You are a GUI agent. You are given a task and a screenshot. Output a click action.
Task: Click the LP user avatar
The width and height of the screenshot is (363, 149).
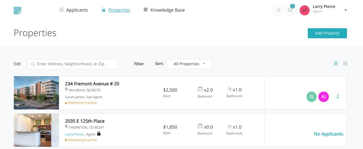(304, 10)
